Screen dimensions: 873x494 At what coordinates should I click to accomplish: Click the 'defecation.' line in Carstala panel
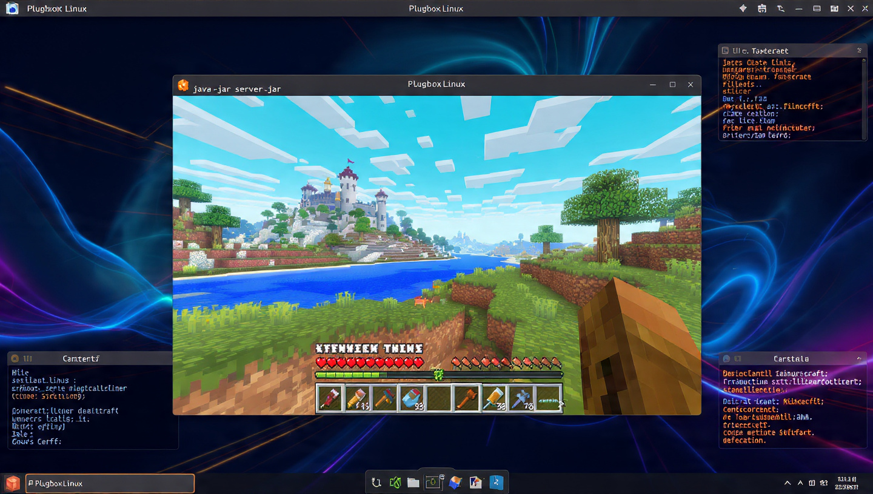click(x=744, y=440)
